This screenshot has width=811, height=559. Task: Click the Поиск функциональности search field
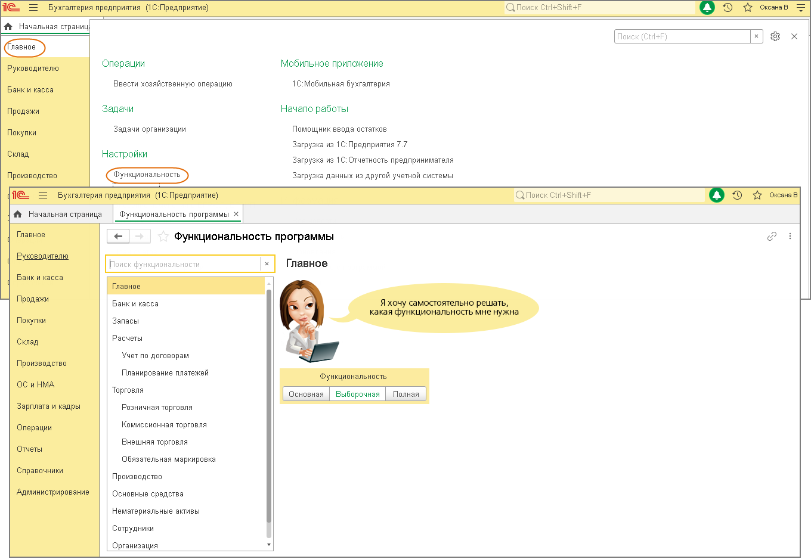184,264
